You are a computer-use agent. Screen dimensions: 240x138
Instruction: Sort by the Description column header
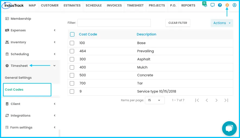[x=147, y=34]
